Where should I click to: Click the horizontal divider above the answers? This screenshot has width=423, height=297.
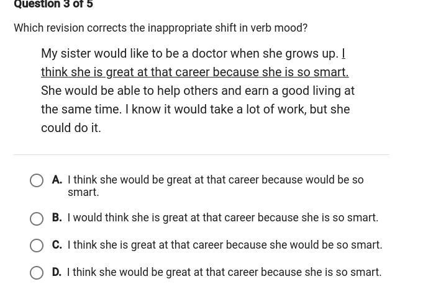[201, 155]
